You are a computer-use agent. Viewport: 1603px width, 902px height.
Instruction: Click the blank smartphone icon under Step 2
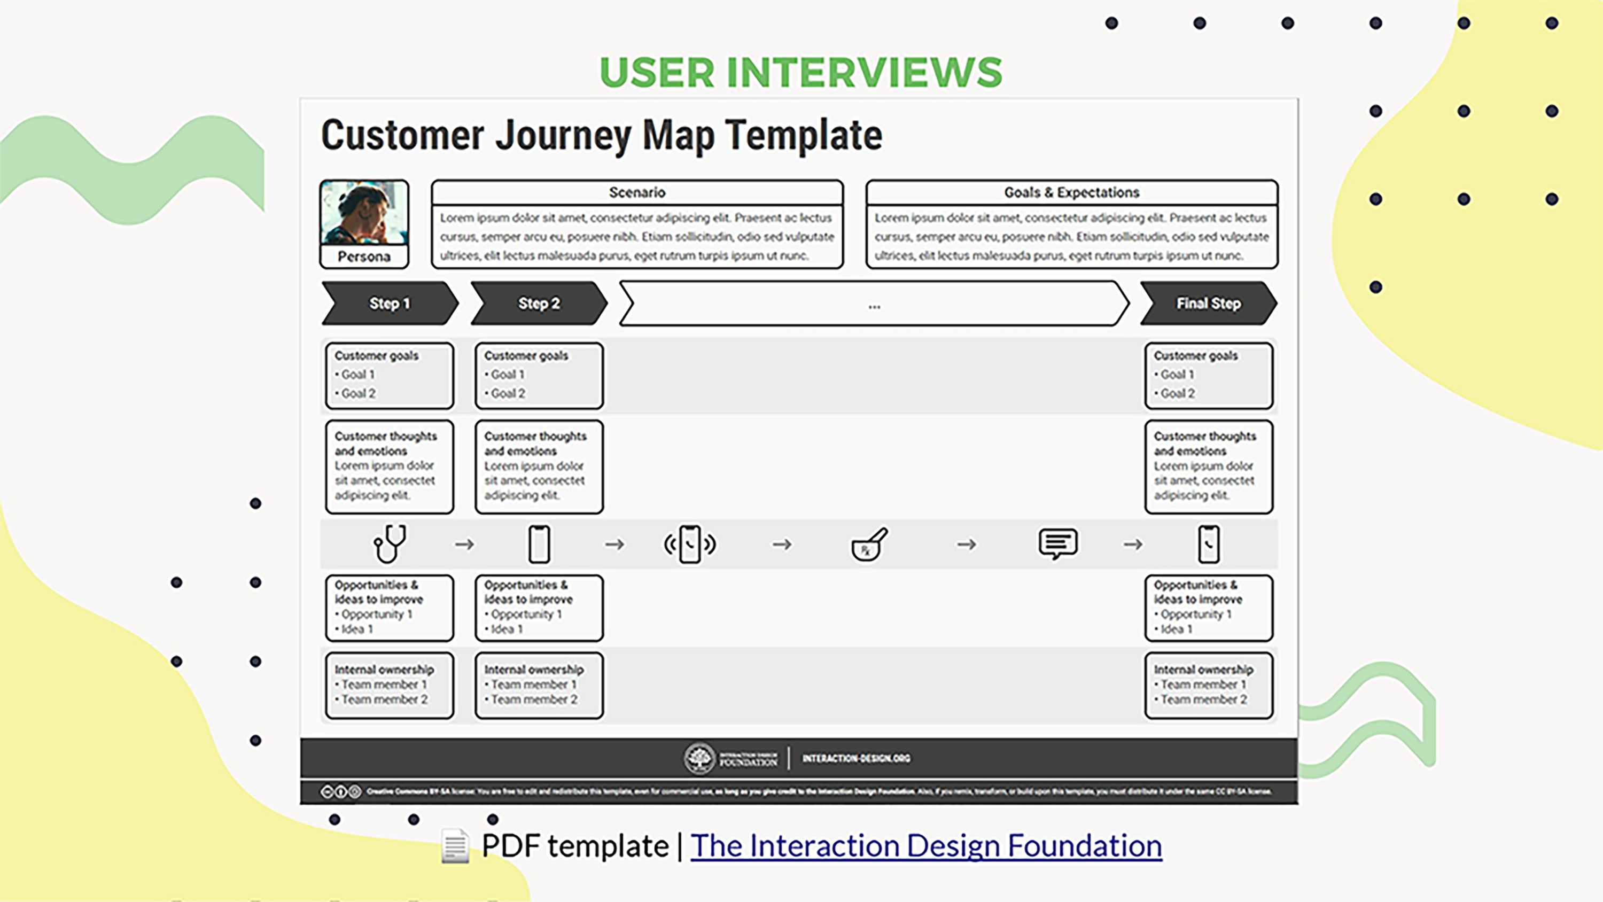point(539,544)
